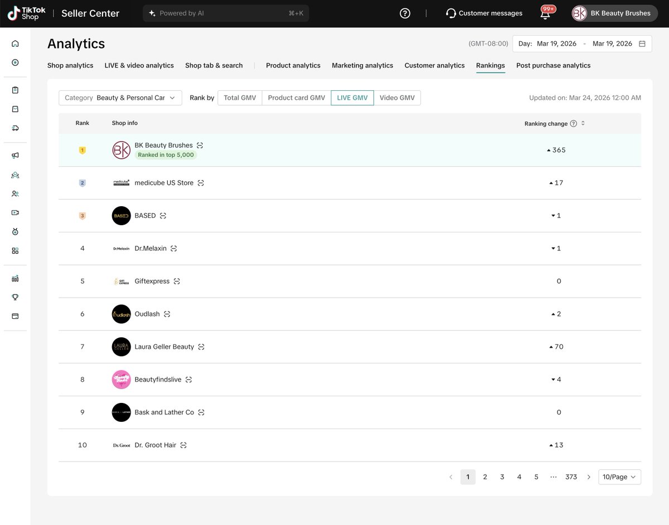
Task: Go to page 2 of rankings
Action: point(485,477)
